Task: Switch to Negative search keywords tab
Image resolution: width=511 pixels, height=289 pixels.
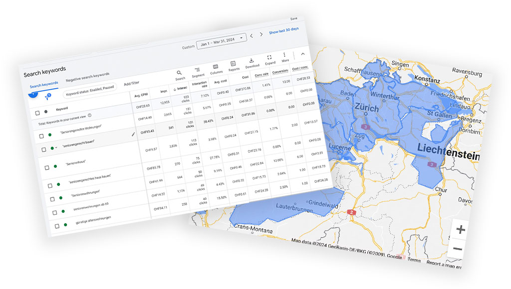Action: 87,77
